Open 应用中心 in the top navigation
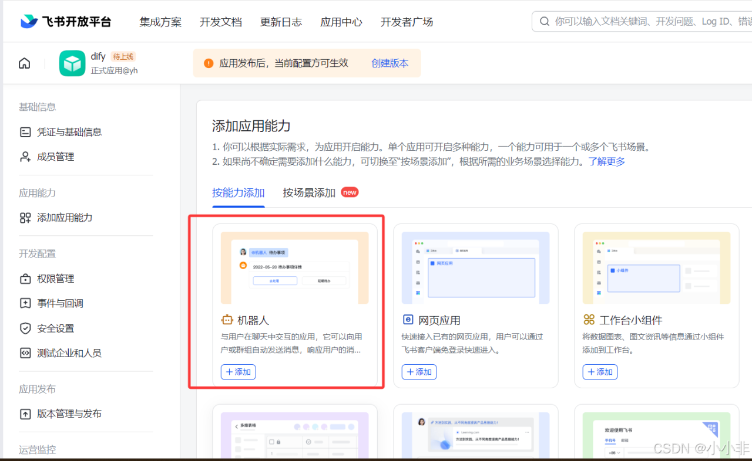752x461 pixels. pyautogui.click(x=341, y=22)
